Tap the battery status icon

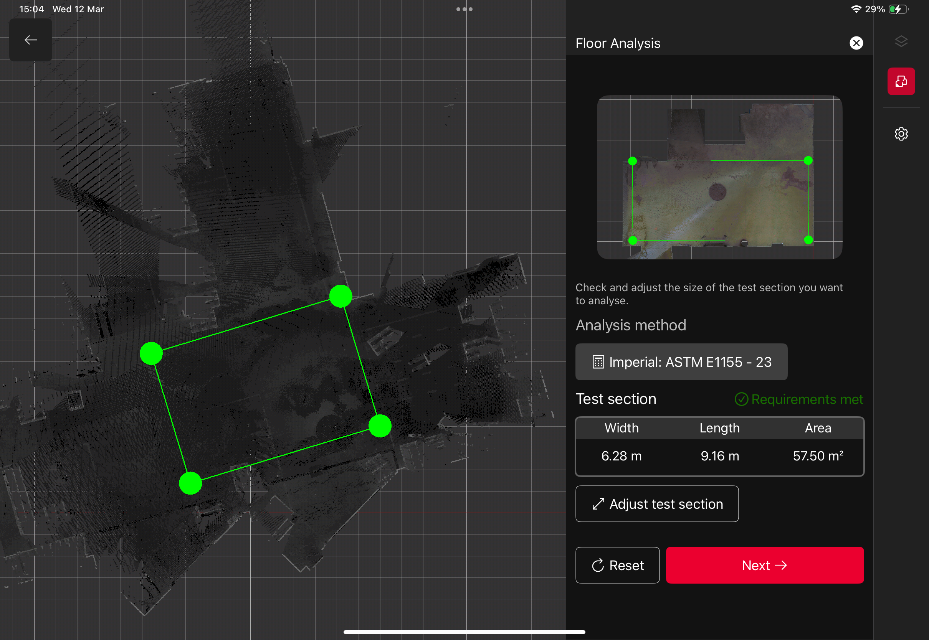pos(898,9)
